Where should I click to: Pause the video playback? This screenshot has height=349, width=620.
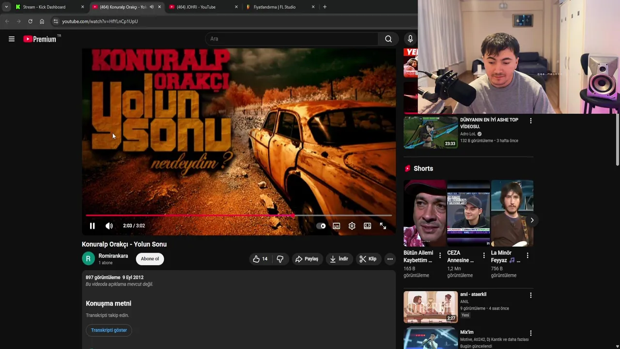click(92, 226)
